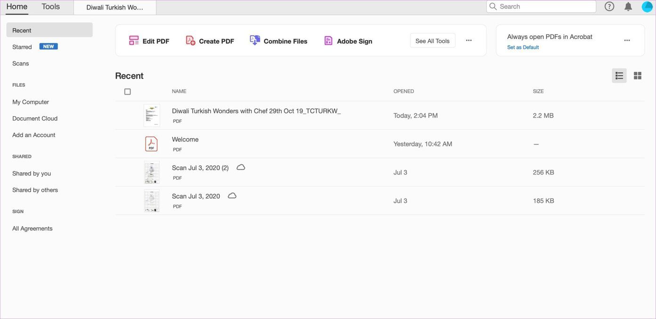Click the See All Tools button

[x=433, y=41]
